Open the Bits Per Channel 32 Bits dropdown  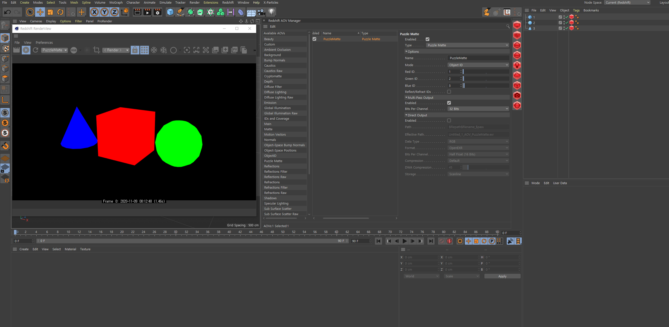(478, 109)
